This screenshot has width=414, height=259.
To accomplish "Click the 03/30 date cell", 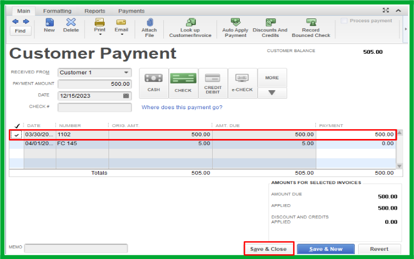I will pyautogui.click(x=40, y=135).
